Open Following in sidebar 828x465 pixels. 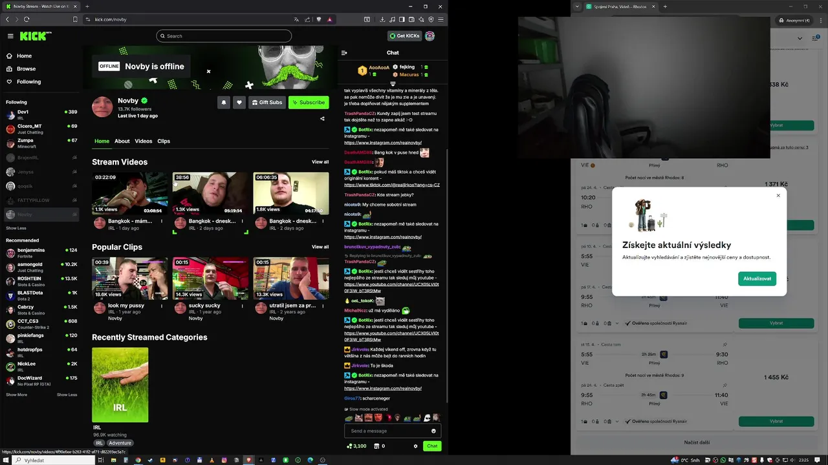tap(23, 82)
